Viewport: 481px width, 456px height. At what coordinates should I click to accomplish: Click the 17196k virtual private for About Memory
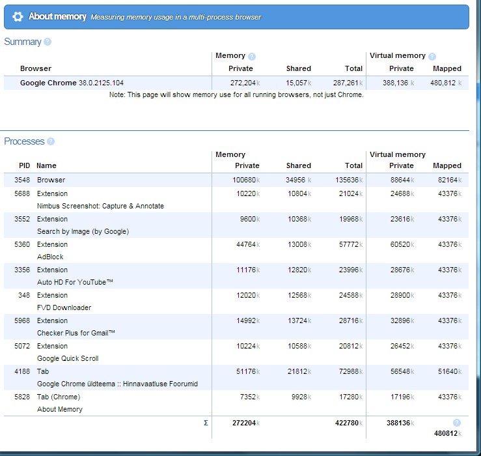(402, 397)
